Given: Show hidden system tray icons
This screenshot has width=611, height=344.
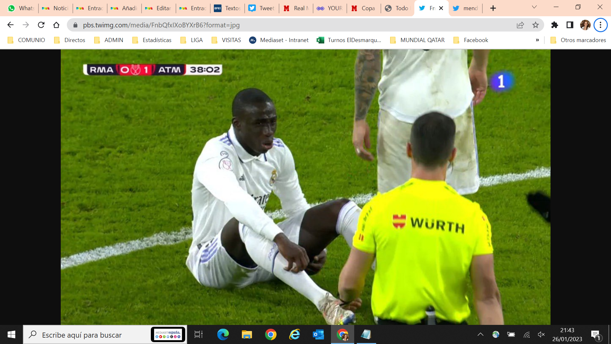Looking at the screenshot, I should pyautogui.click(x=481, y=334).
